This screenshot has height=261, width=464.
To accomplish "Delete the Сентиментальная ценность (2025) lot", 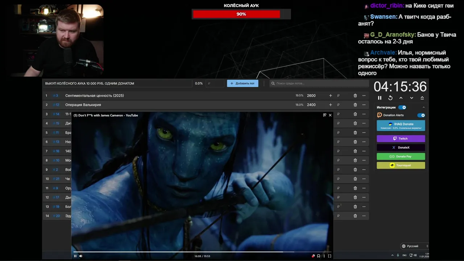I will click(x=355, y=96).
